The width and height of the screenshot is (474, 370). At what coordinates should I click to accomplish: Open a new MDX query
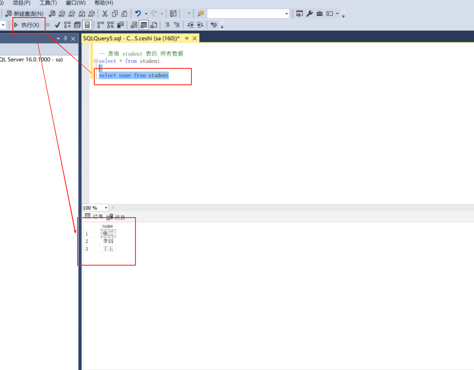(x=62, y=14)
